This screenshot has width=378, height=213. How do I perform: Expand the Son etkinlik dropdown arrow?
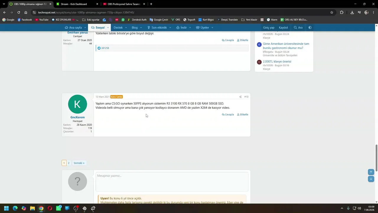pyautogui.click(x=170, y=28)
